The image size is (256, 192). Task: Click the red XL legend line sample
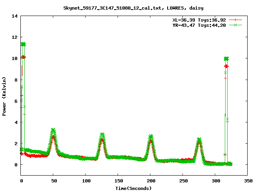pos(235,20)
